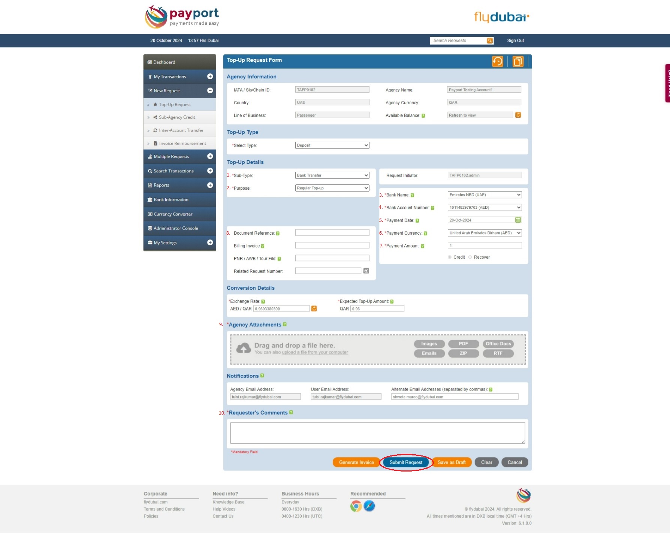Click the help icon beside Agency Attachments
The image size is (670, 539).
click(x=285, y=325)
